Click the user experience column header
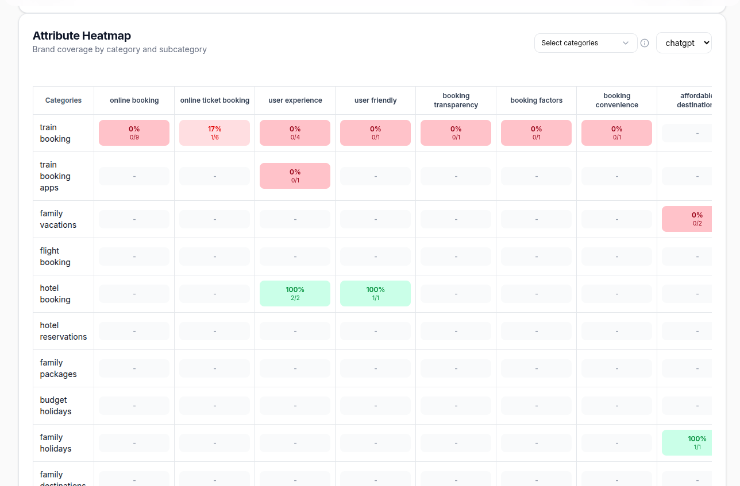740x486 pixels. click(295, 100)
